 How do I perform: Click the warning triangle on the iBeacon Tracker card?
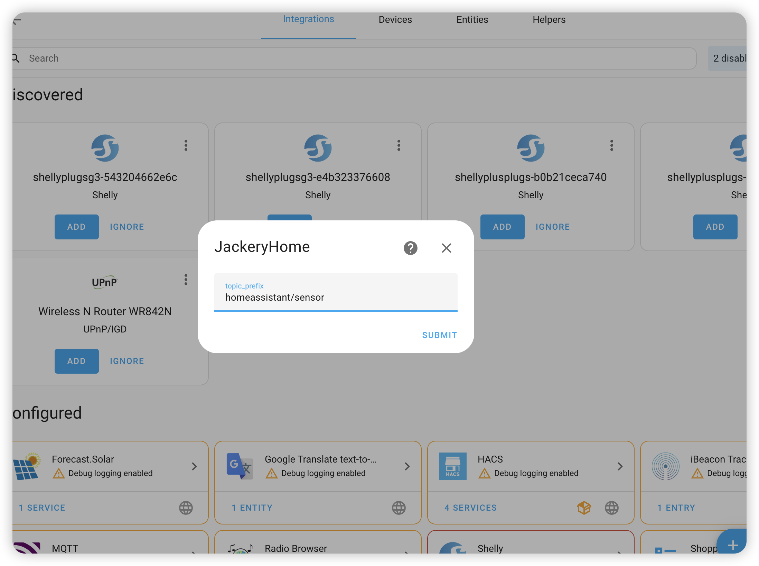tap(697, 473)
